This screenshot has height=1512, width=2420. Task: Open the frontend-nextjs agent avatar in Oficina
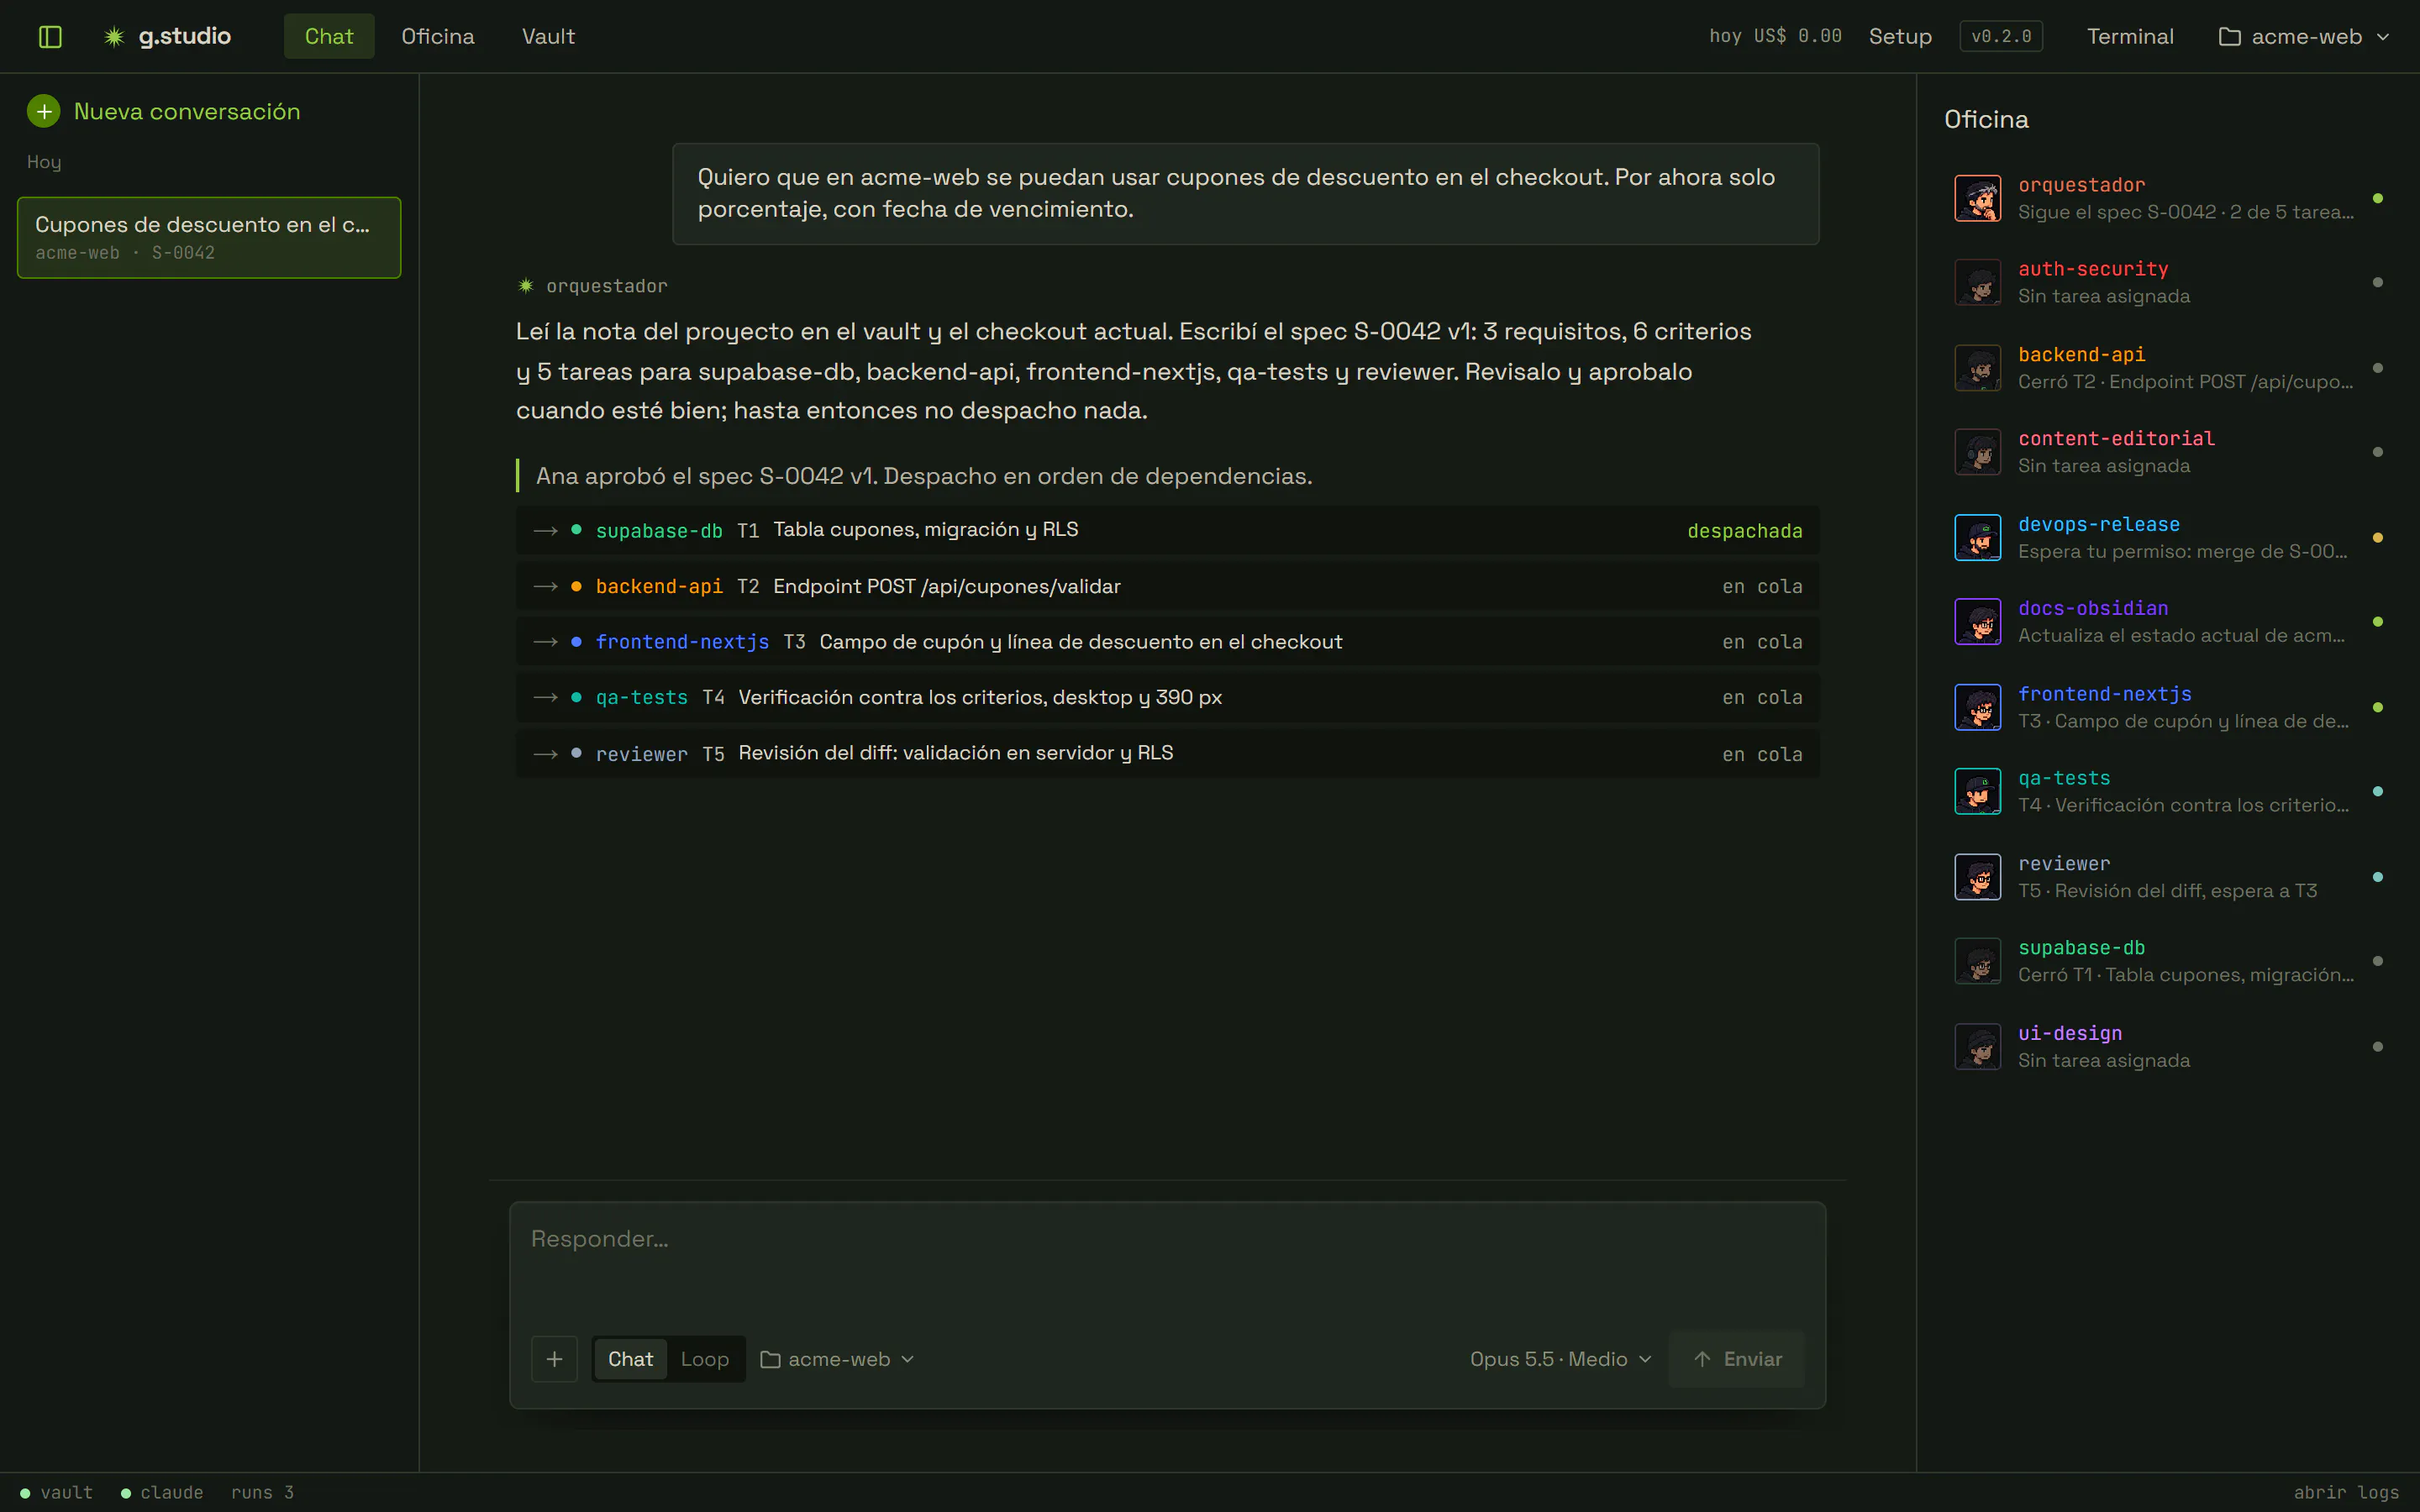1977,707
